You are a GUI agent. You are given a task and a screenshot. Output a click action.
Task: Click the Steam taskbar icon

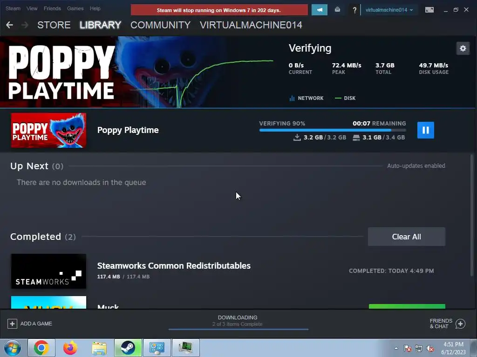click(128, 348)
